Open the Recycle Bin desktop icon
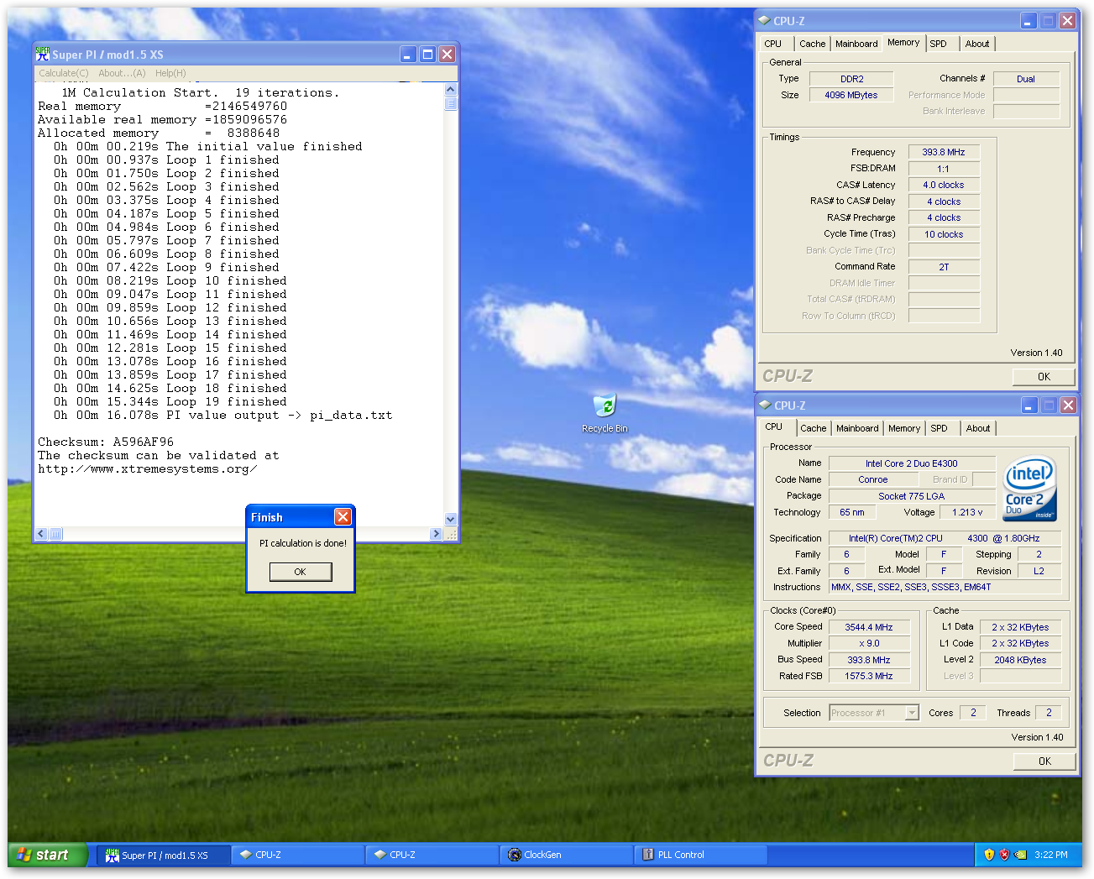This screenshot has height=879, width=1094. click(x=605, y=413)
